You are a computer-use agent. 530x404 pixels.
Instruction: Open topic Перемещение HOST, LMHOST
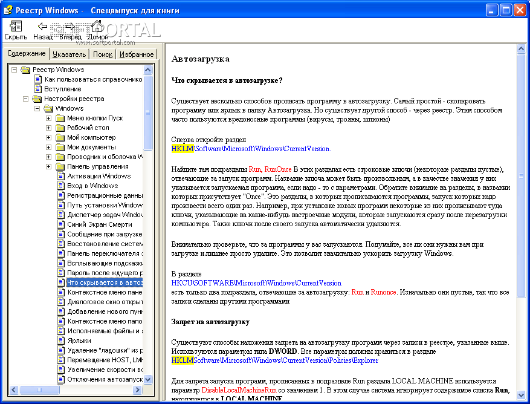click(x=105, y=360)
